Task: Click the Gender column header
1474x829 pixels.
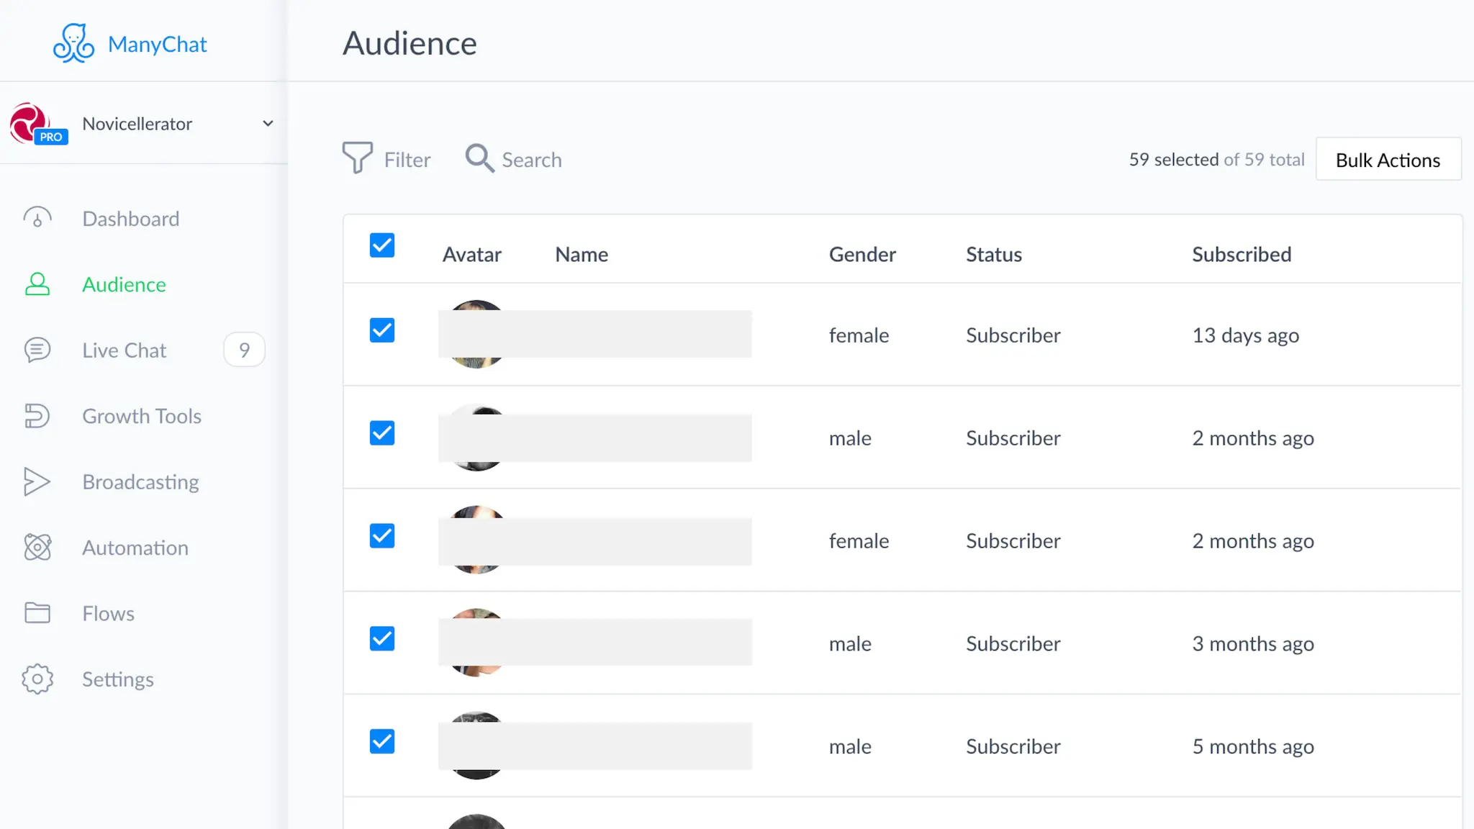Action: pyautogui.click(x=862, y=255)
